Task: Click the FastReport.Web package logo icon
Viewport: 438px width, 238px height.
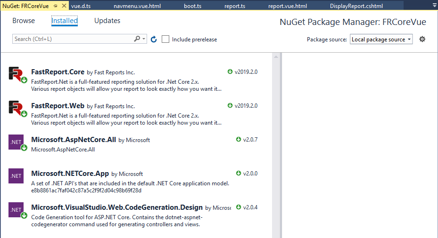Action: coord(16,108)
